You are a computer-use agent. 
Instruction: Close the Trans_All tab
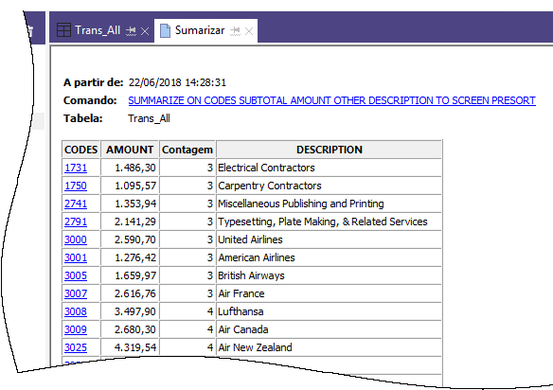point(145,31)
